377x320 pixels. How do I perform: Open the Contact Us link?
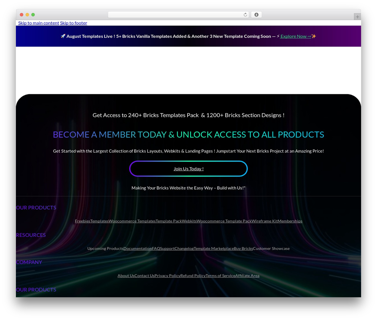point(145,276)
